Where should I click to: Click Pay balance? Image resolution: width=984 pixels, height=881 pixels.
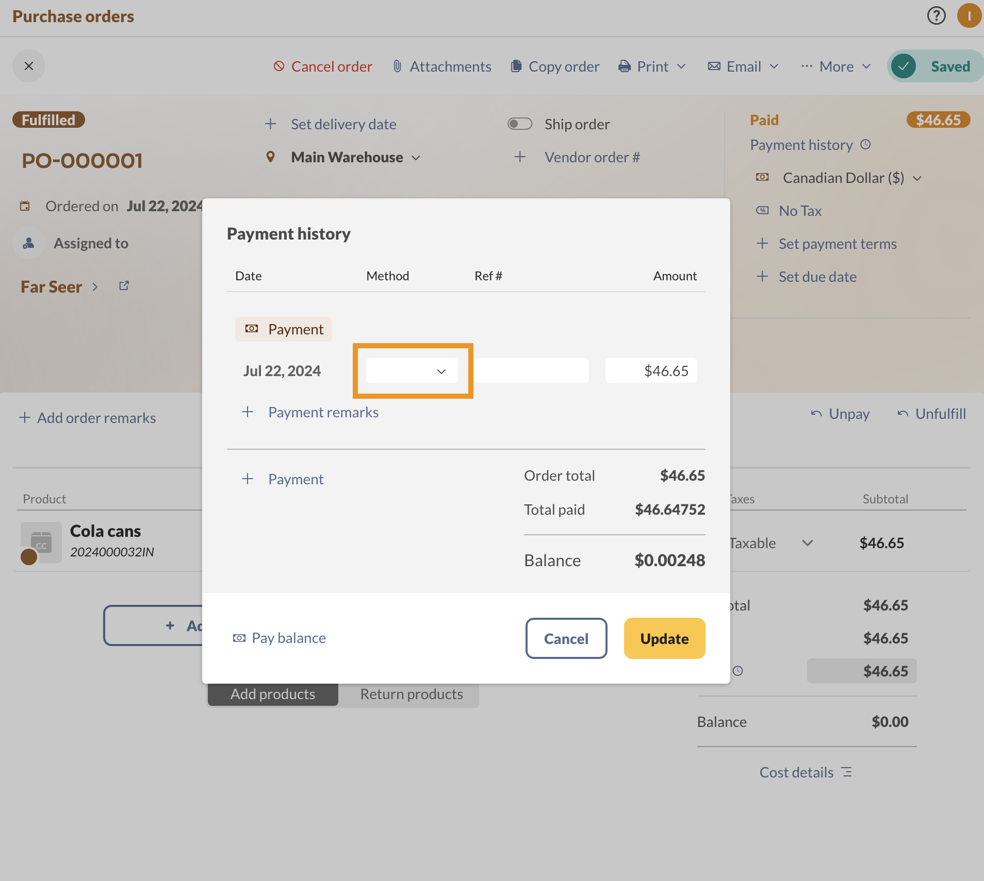tap(280, 638)
